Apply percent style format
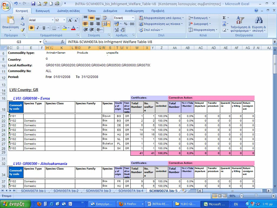Viewport: 277px width, 208px height. click(126, 24)
